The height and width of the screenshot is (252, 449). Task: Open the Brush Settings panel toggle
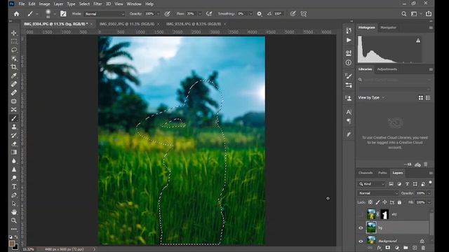point(63,14)
